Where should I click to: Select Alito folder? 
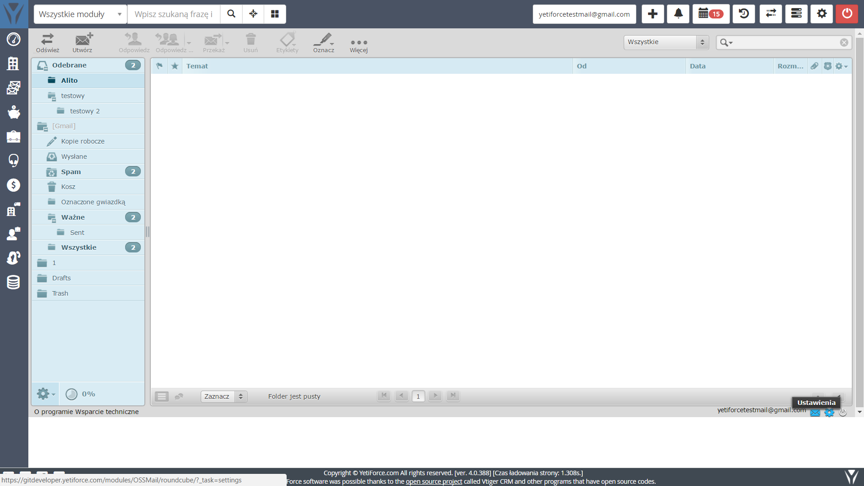tap(88, 81)
